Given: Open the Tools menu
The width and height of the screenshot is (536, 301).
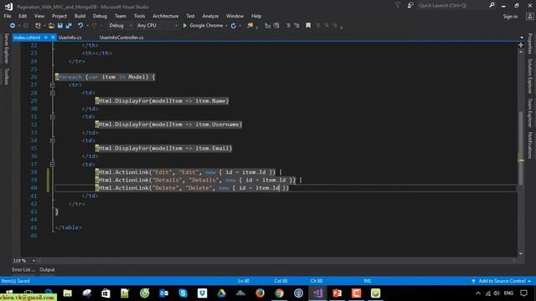Looking at the screenshot, I should tap(139, 16).
